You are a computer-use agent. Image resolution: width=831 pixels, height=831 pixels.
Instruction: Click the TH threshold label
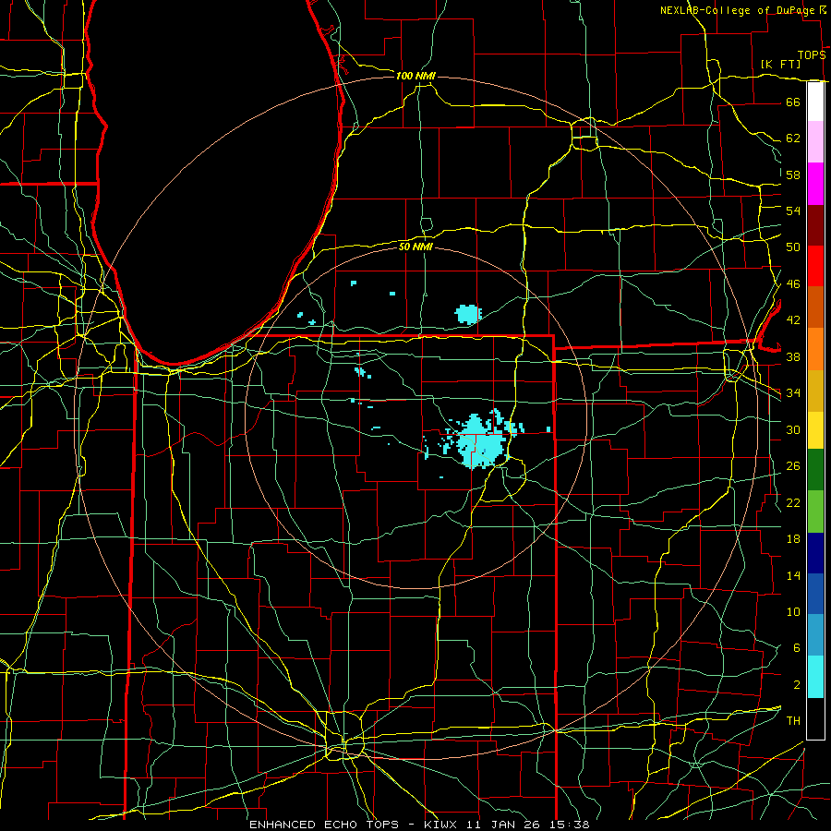point(793,721)
